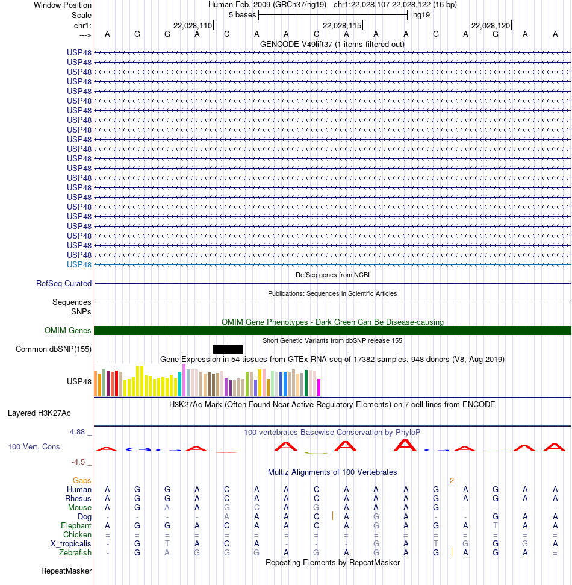Viewport: 572px width, 585px height.
Task: Click the -4.5 lower scale value
Action: tap(78, 462)
